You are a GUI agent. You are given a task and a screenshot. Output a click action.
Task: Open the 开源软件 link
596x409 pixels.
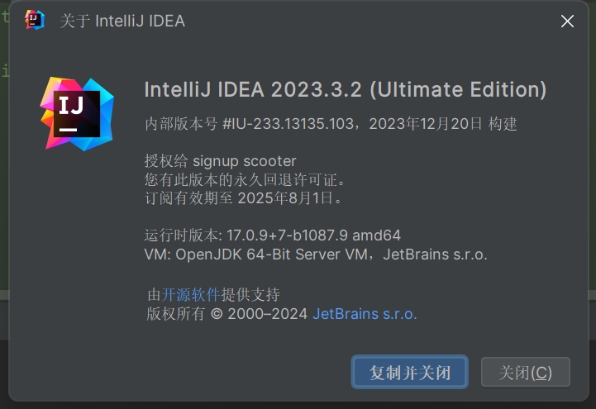(190, 294)
